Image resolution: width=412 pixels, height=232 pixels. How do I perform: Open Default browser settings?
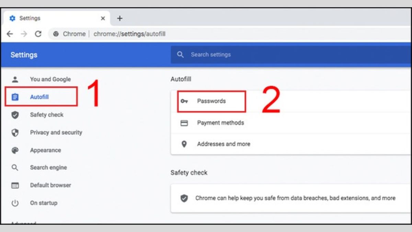click(50, 185)
